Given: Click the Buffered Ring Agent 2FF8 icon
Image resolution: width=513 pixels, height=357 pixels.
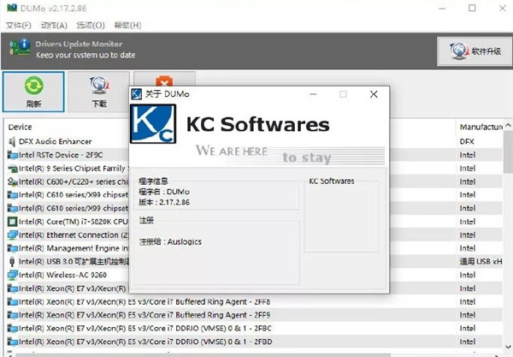Looking at the screenshot, I should click(x=13, y=302).
